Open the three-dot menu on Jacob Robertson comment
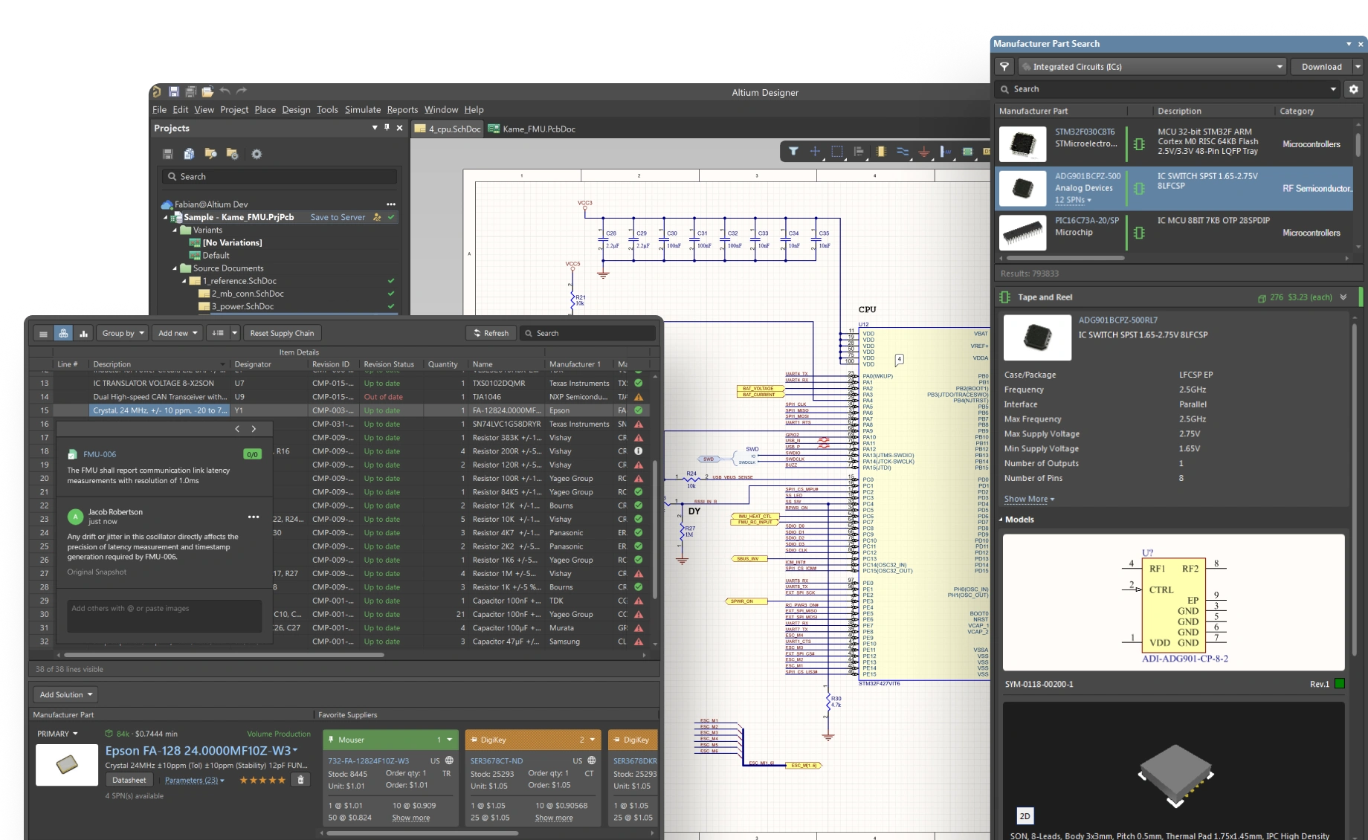This screenshot has width=1368, height=840. (254, 517)
